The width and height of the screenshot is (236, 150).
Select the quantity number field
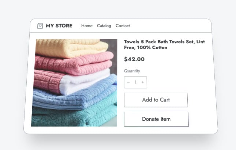(x=135, y=82)
